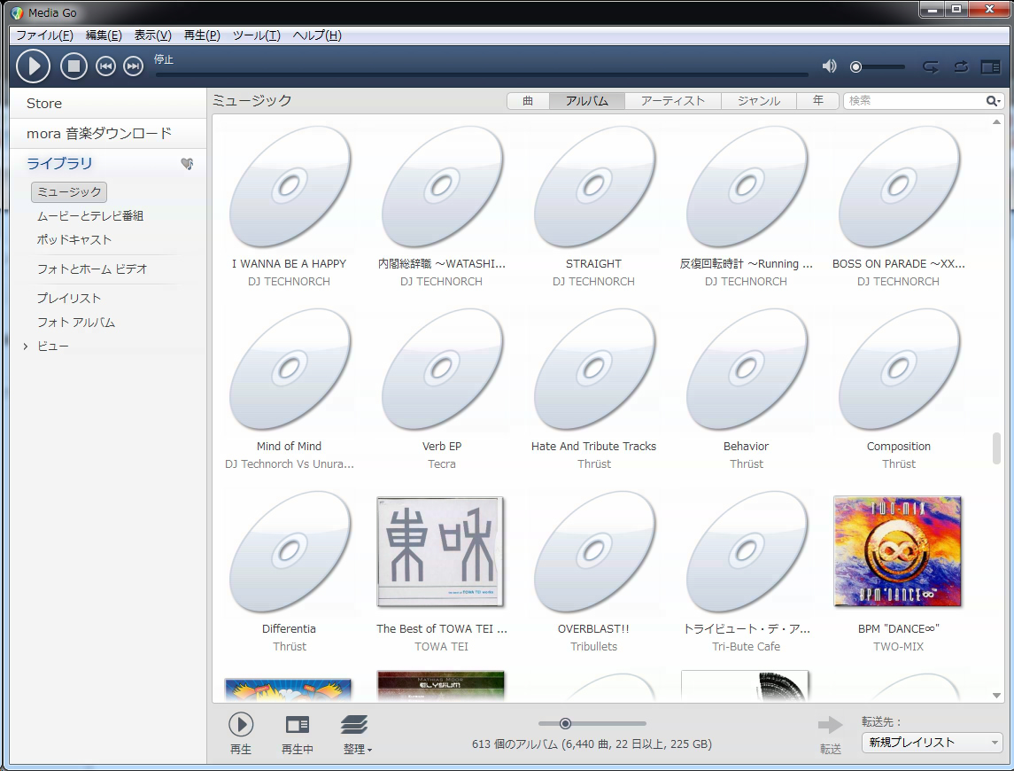
Task: Select the 内閣総辞職 ~WATASHI... album disc
Action: (442, 186)
